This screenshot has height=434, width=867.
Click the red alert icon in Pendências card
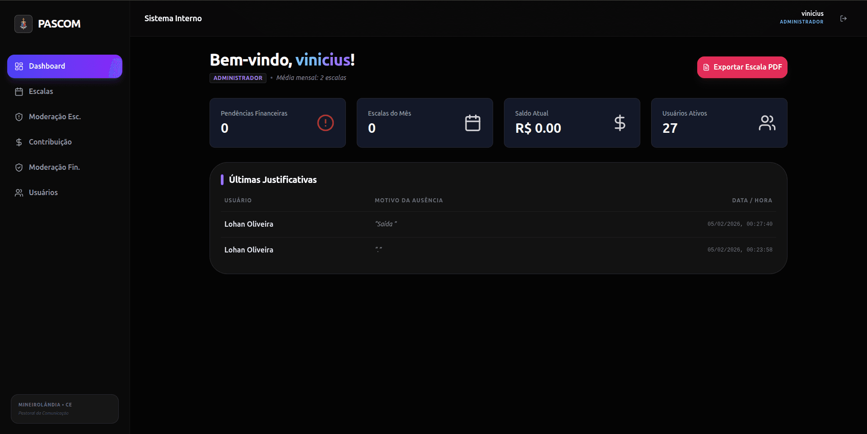[325, 123]
